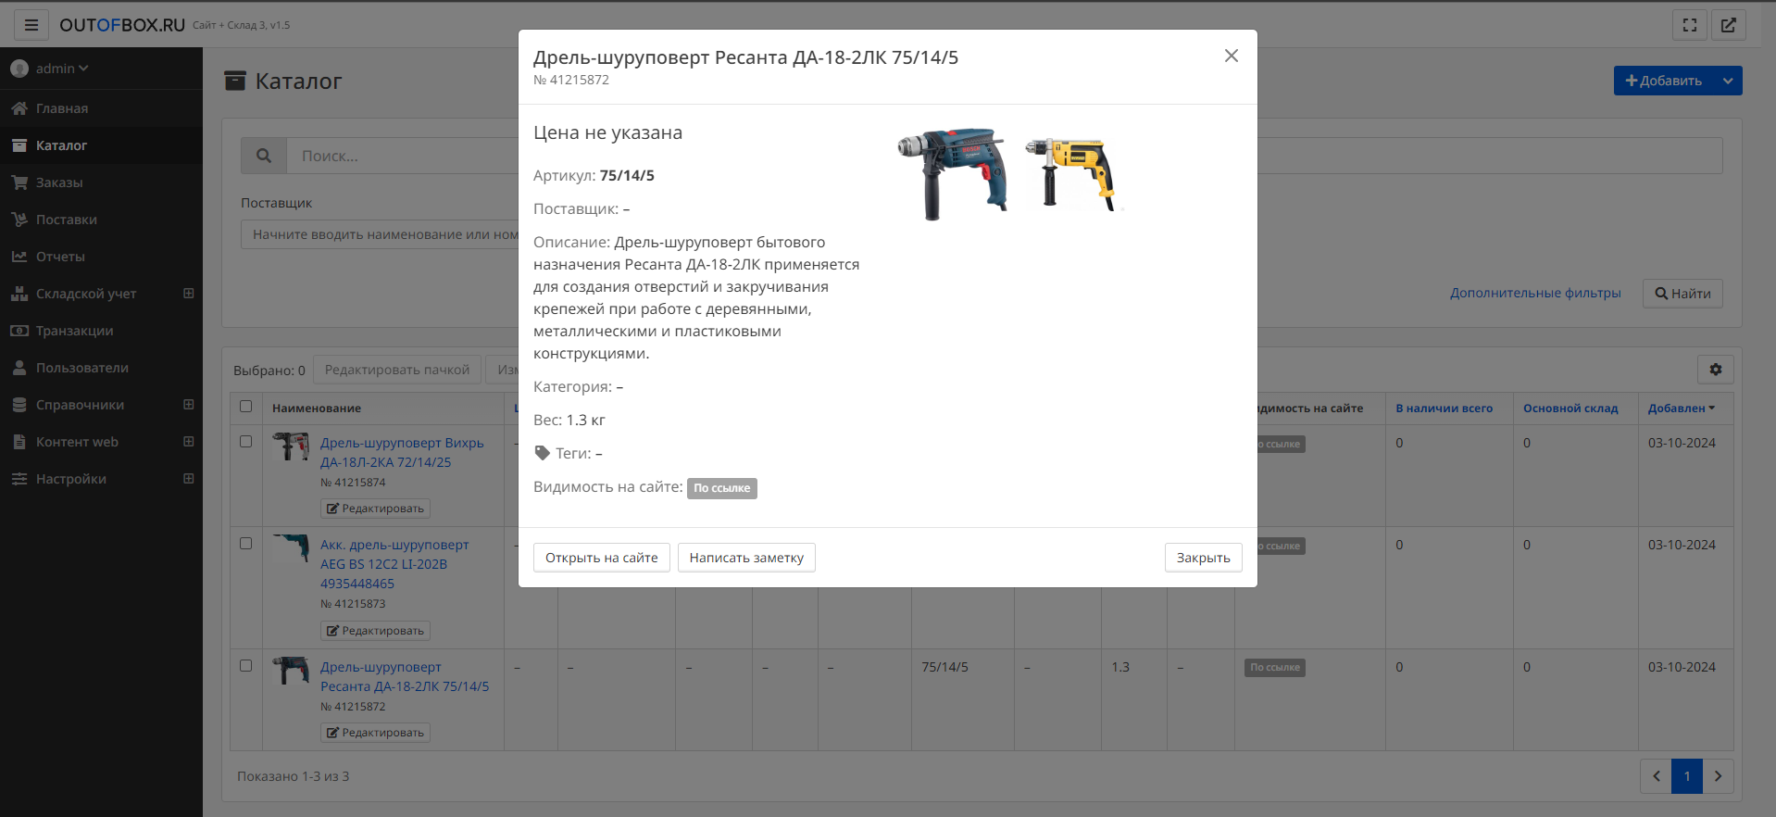The image size is (1776, 817).
Task: Click the yellow drill image in modal
Action: (1072, 174)
